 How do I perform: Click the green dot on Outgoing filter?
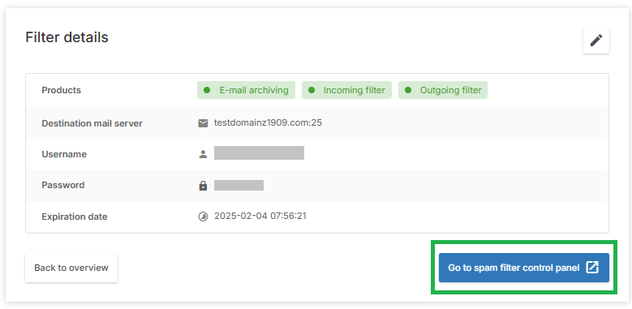(x=408, y=90)
